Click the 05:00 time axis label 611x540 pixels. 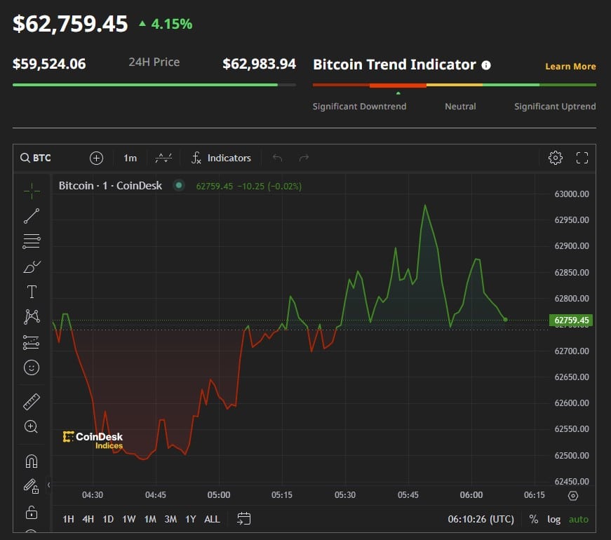coord(219,495)
